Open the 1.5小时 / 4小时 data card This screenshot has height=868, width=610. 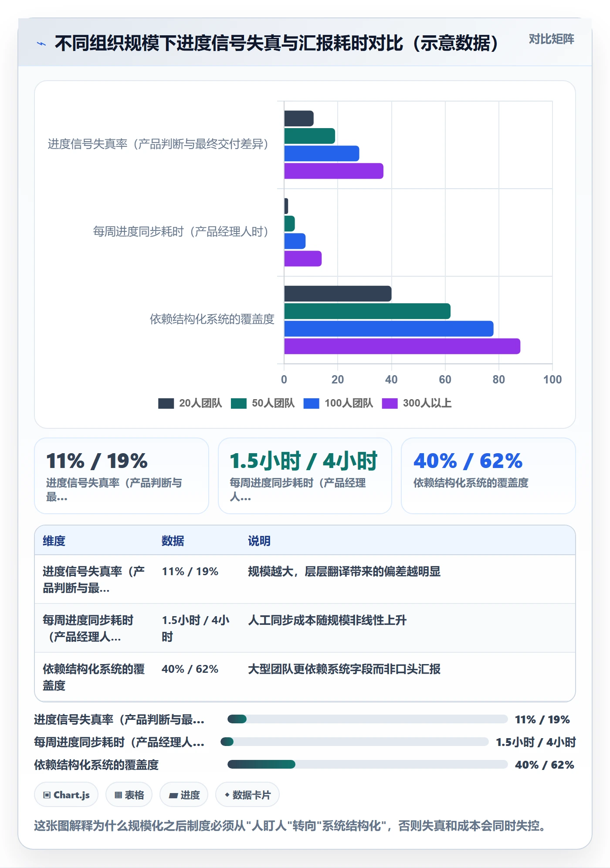[x=305, y=476]
